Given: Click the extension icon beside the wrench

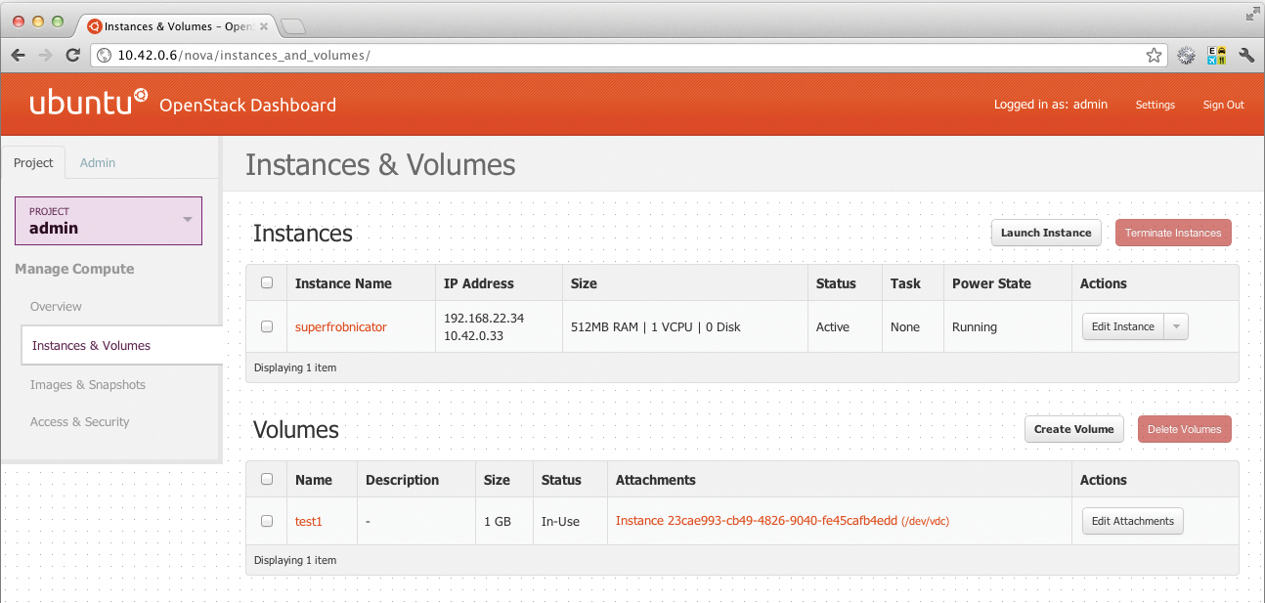Looking at the screenshot, I should (1216, 56).
